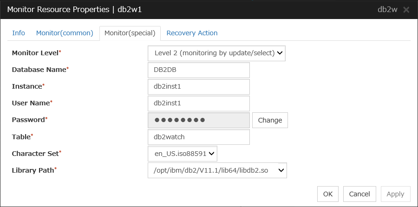Focus the Instance input field
Image resolution: width=418 pixels, height=207 pixels.
coord(199,87)
